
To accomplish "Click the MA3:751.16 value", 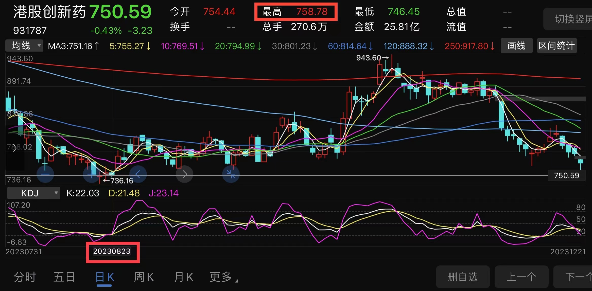I will point(74,46).
